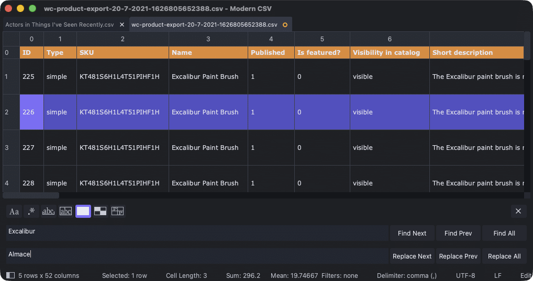Click the Find Prev button

pyautogui.click(x=458, y=233)
